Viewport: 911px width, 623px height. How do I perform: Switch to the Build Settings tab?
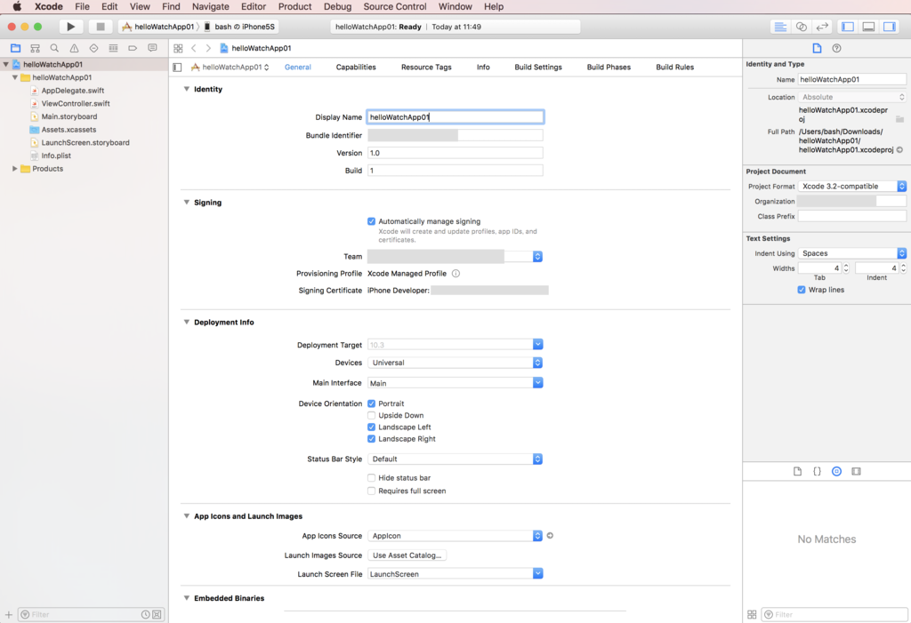pos(538,68)
